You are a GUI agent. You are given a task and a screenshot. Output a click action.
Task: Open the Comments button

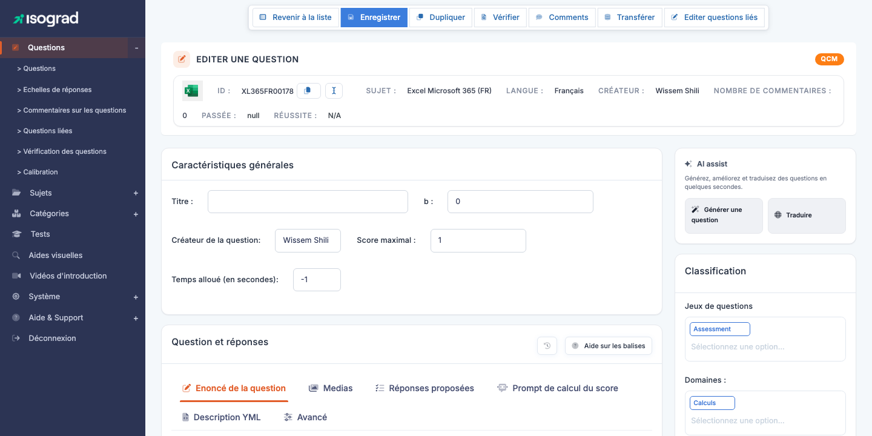tap(562, 18)
